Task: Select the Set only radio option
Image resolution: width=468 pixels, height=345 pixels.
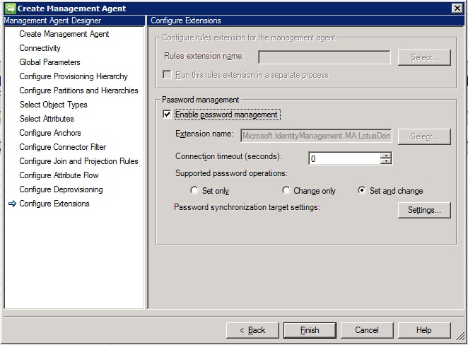Action: tap(194, 190)
